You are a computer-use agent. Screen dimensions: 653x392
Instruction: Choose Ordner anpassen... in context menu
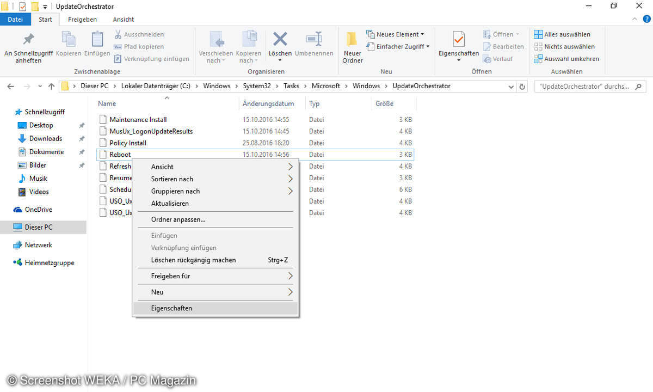[215, 219]
